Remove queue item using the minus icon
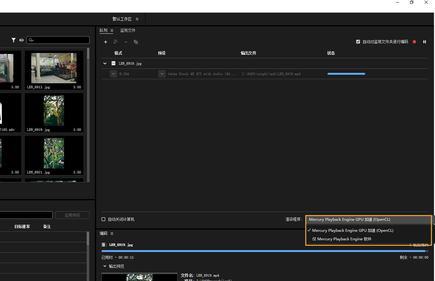The width and height of the screenshot is (435, 281). point(126,42)
